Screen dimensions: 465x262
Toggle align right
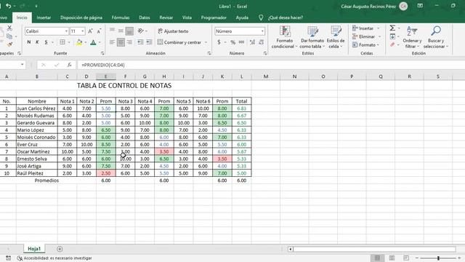point(129,42)
